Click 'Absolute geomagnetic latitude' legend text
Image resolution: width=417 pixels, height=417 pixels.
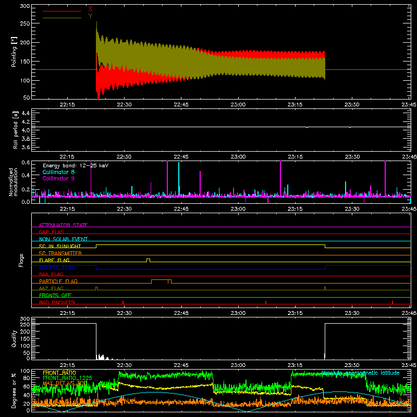pos(360,373)
